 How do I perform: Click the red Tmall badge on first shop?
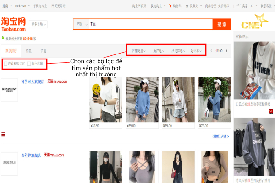[x=57, y=81]
